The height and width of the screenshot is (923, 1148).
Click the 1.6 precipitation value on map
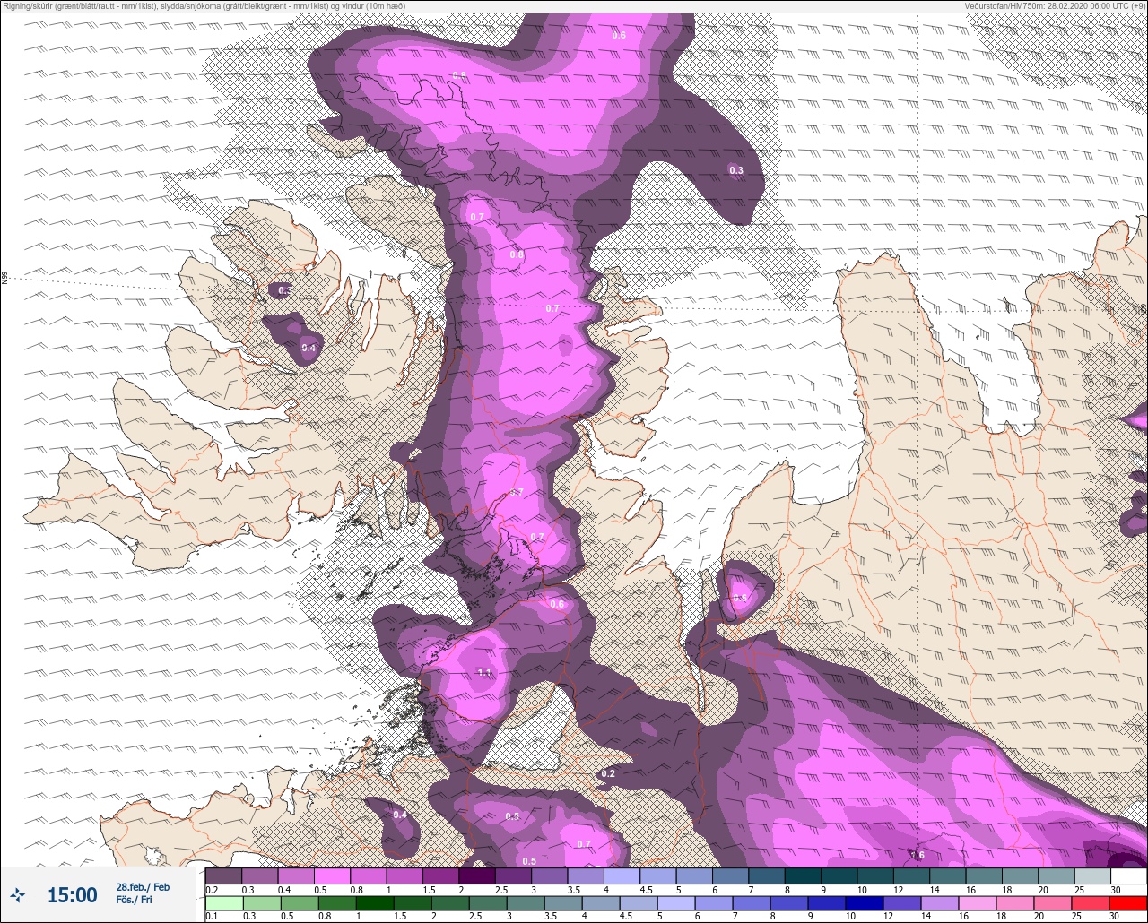(x=918, y=856)
